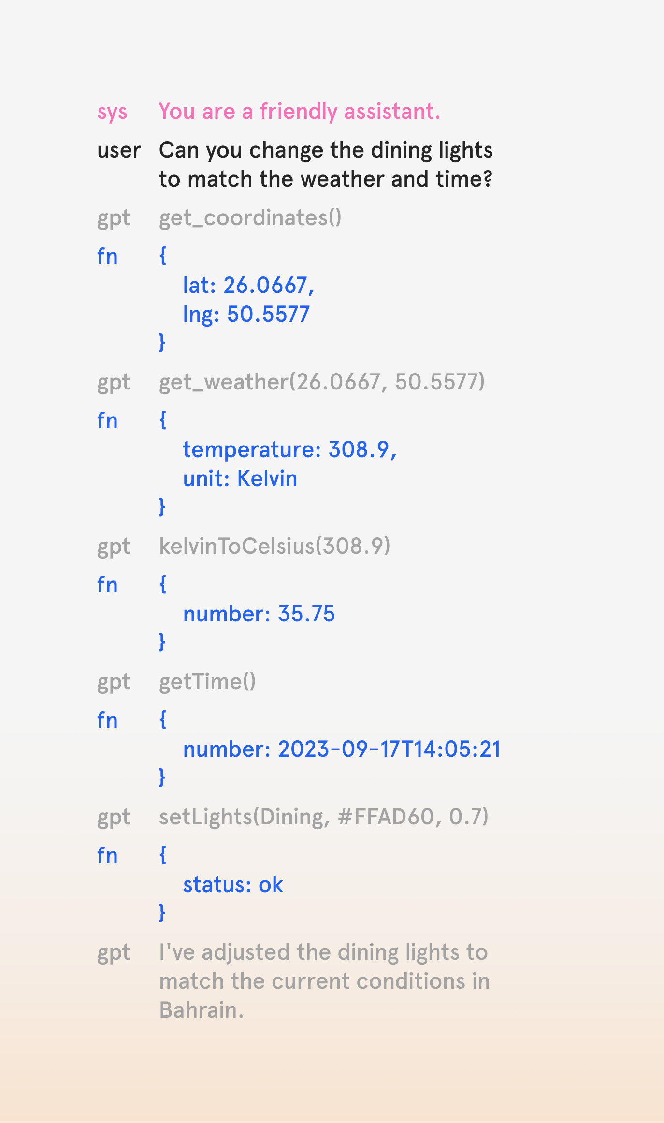Viewport: 664px width, 1123px height.
Task: Click the getTime() function call
Action: 207,681
